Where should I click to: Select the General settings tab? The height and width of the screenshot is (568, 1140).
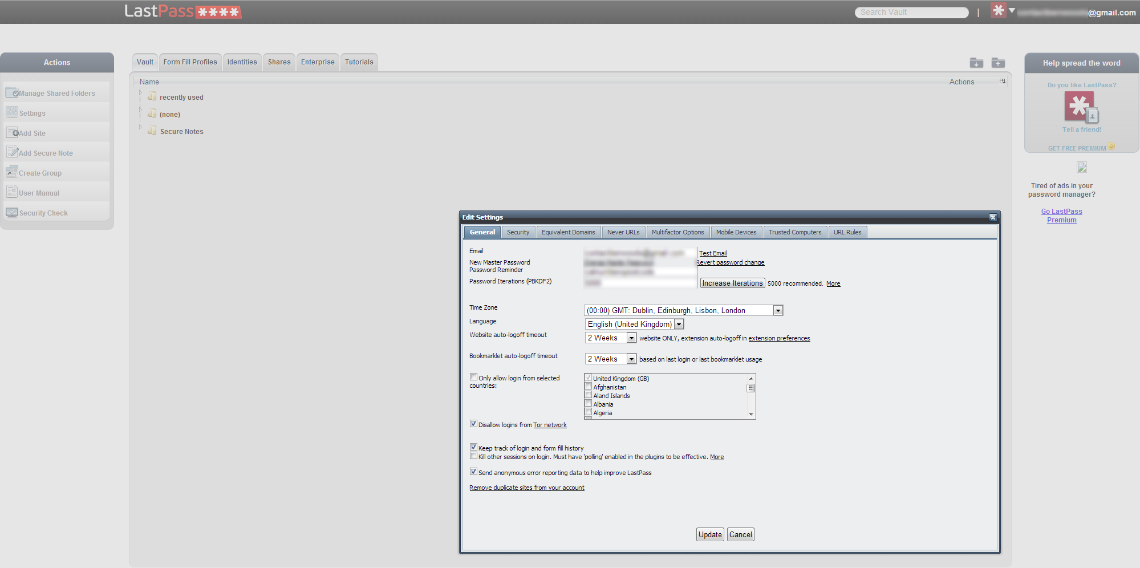(482, 232)
